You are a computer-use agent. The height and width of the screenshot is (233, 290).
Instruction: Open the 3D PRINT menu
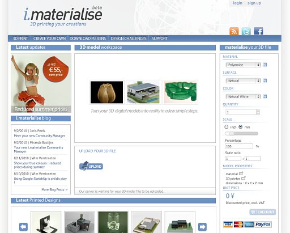point(20,39)
